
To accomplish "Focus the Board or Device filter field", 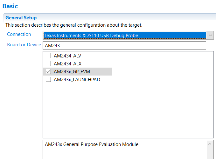I will (124, 45).
